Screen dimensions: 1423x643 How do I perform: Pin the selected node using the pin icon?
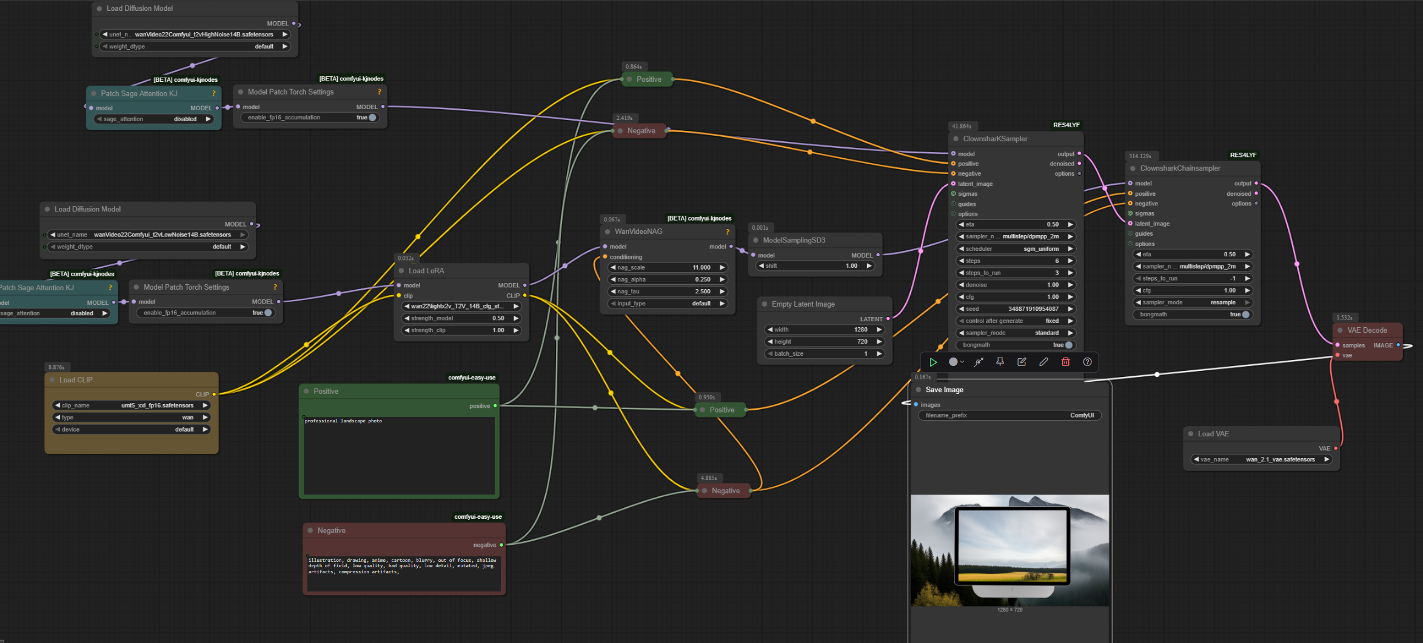click(x=1000, y=362)
